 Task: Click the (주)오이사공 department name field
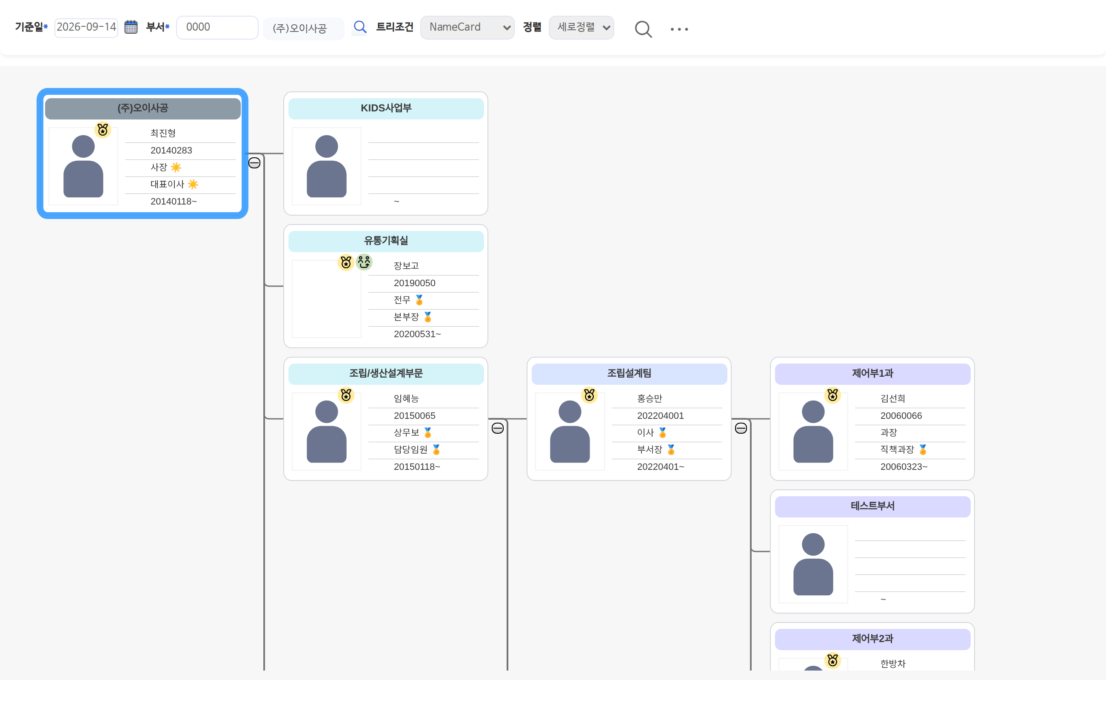click(303, 28)
